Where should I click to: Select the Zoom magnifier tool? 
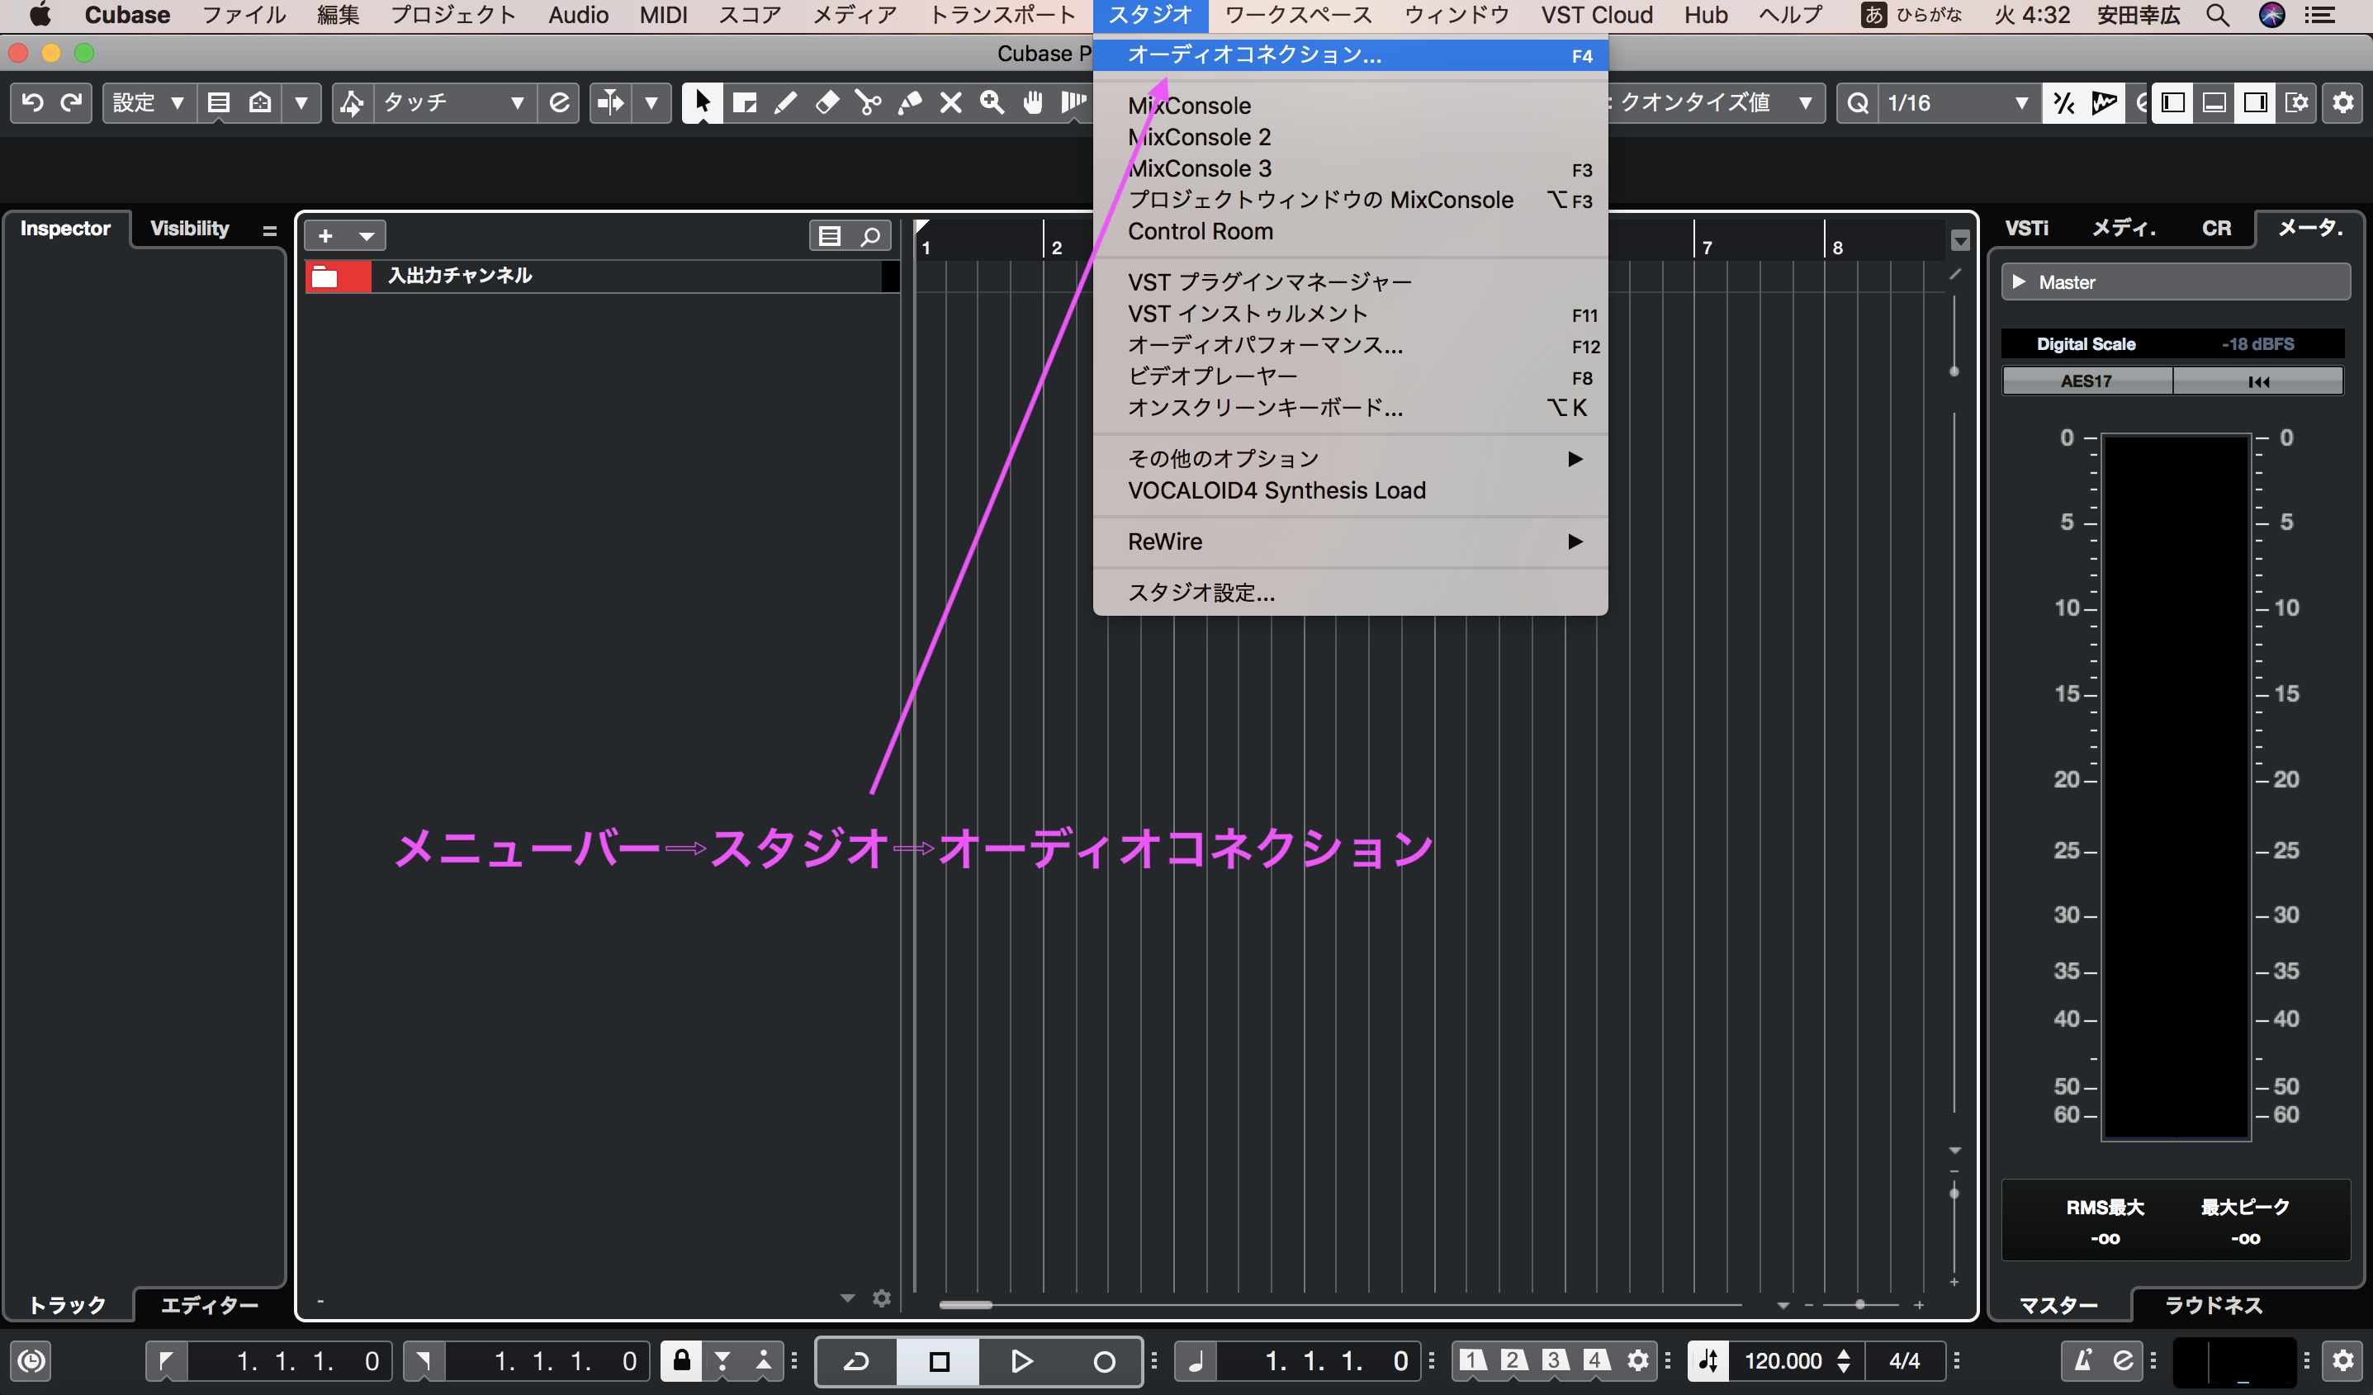coord(992,102)
